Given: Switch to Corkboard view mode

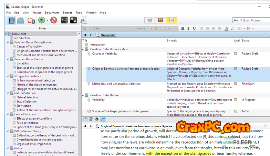Looking at the screenshot, I should tap(160, 20).
